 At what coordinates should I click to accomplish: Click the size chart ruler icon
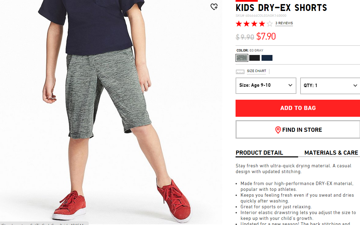pos(240,72)
